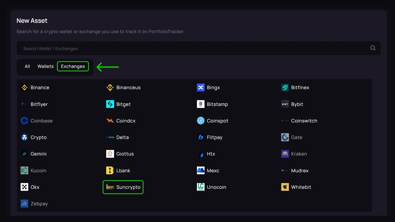The height and width of the screenshot is (222, 395).
Task: Open the Zebpay exchange option
Action: 39,204
